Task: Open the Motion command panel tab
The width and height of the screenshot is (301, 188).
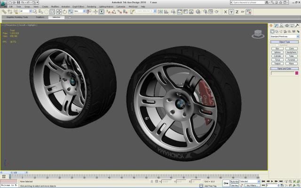Action: (x=287, y=25)
